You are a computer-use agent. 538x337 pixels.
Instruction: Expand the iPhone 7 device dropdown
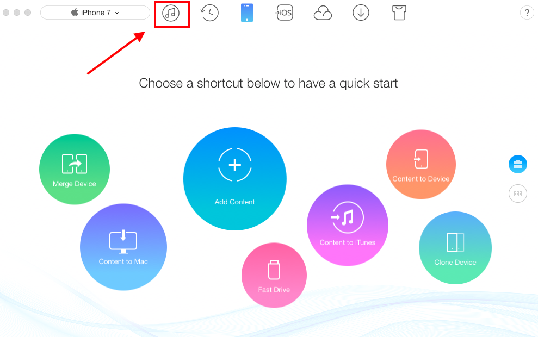click(95, 13)
